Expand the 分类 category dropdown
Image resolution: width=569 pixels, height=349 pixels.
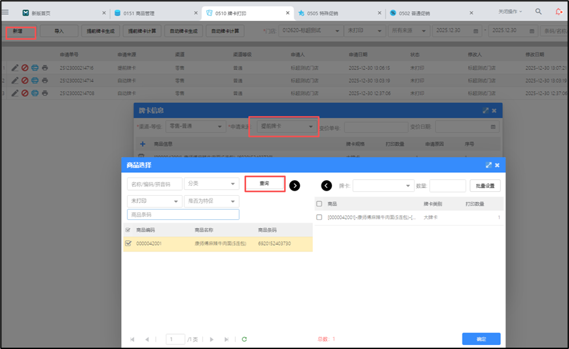(x=211, y=184)
